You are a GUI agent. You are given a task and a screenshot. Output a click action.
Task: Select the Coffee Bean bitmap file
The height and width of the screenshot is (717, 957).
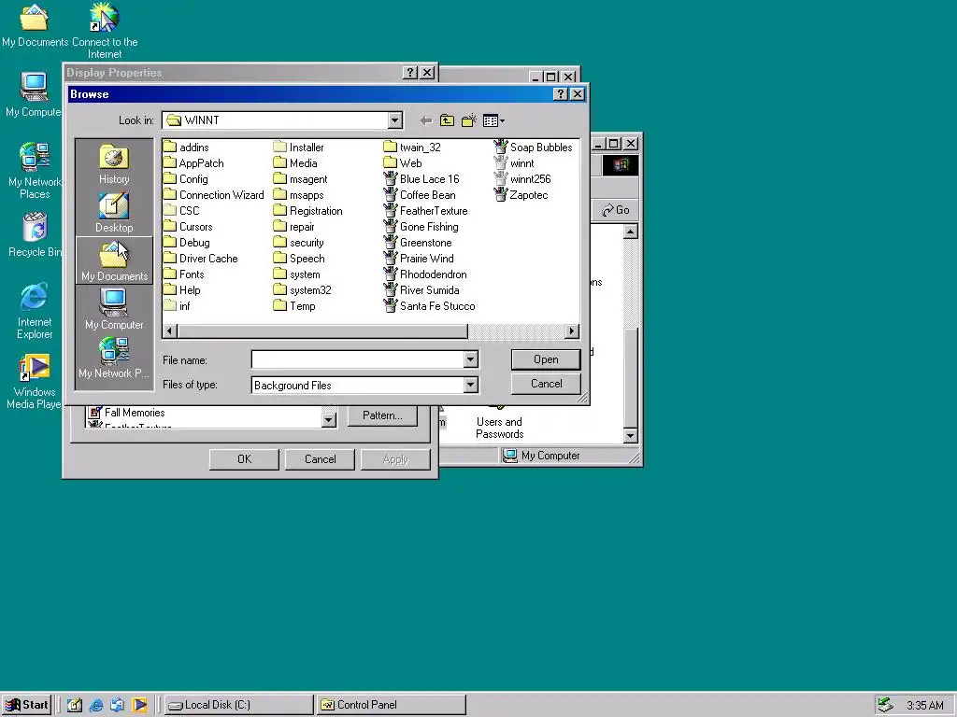point(420,195)
